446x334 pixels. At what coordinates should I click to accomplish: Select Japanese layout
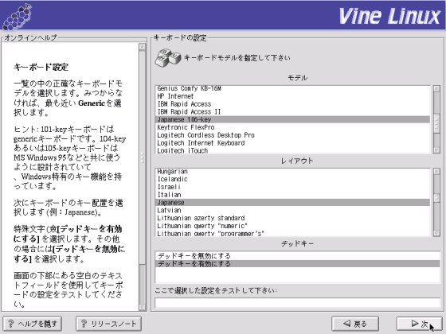tap(292, 203)
